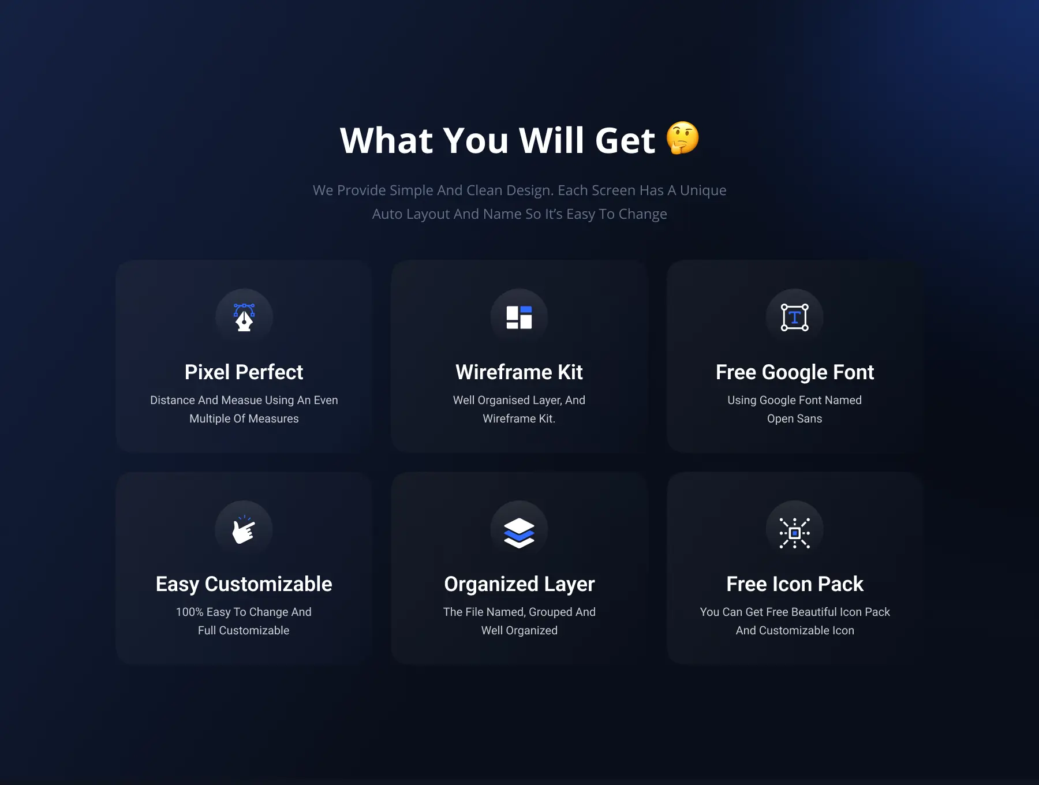Select the Free Google Font card title

pyautogui.click(x=795, y=372)
